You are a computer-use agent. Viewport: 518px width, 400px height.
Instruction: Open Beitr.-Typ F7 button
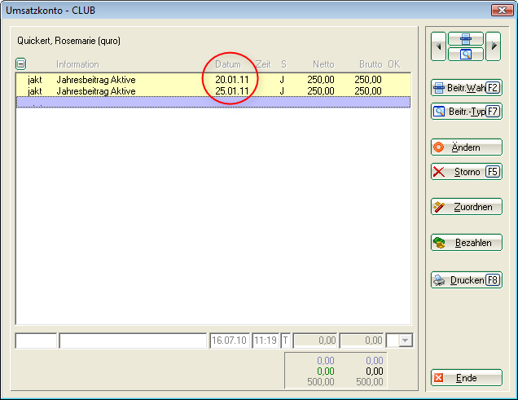[x=467, y=112]
